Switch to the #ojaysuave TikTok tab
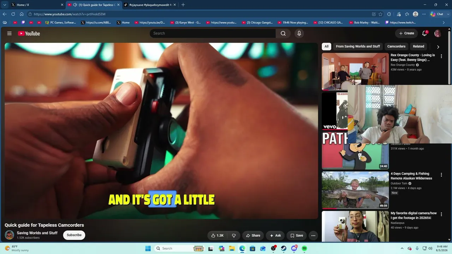 (x=150, y=5)
